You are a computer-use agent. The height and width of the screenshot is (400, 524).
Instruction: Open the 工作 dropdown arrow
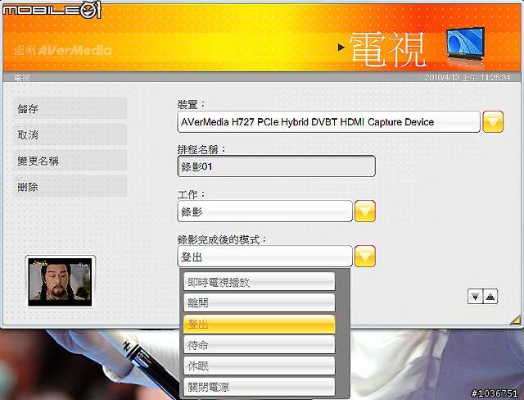(365, 211)
